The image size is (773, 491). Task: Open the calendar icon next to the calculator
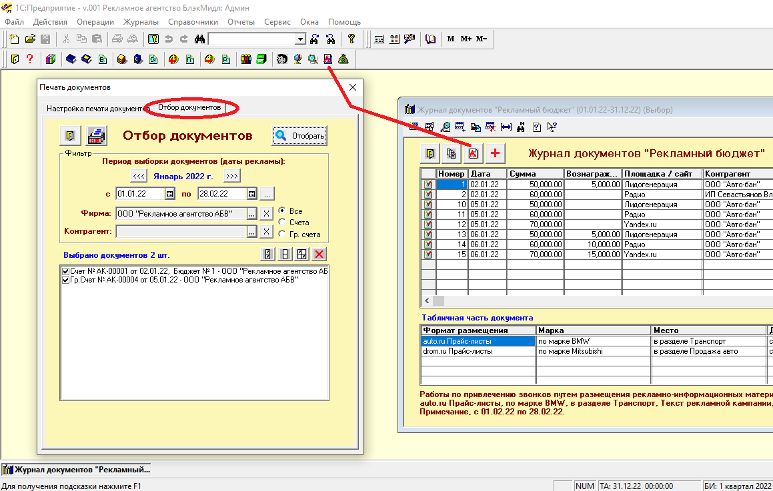[394, 39]
